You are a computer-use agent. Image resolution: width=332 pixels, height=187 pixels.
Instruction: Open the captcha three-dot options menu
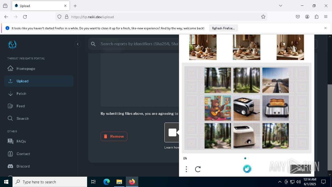(186, 169)
